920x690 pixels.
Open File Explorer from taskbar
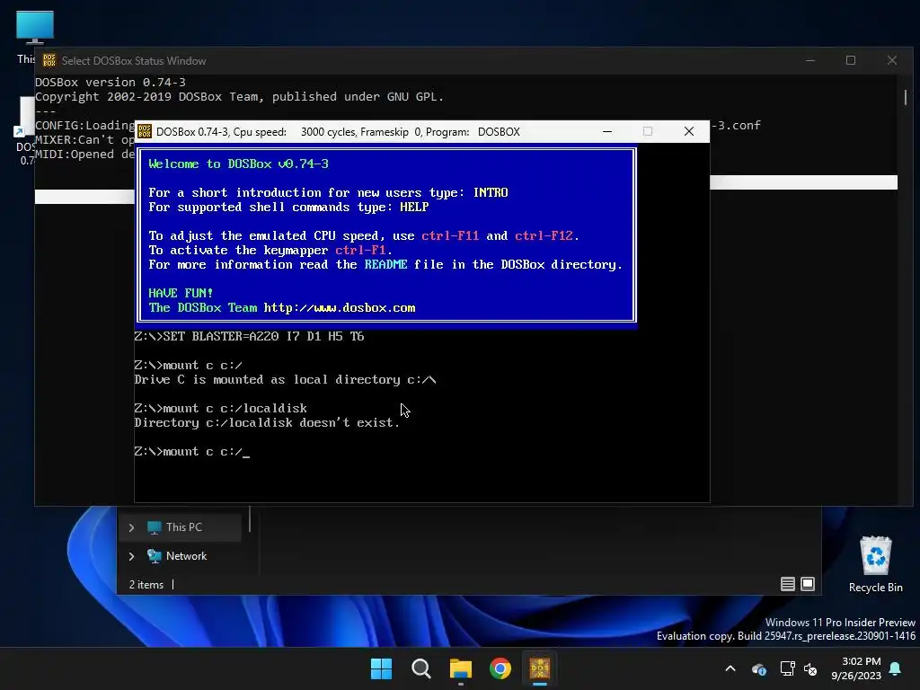click(461, 668)
